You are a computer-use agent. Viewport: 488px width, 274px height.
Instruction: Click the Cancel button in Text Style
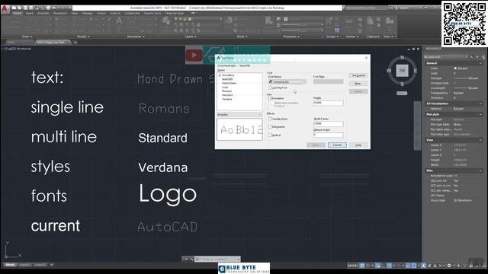click(337, 145)
